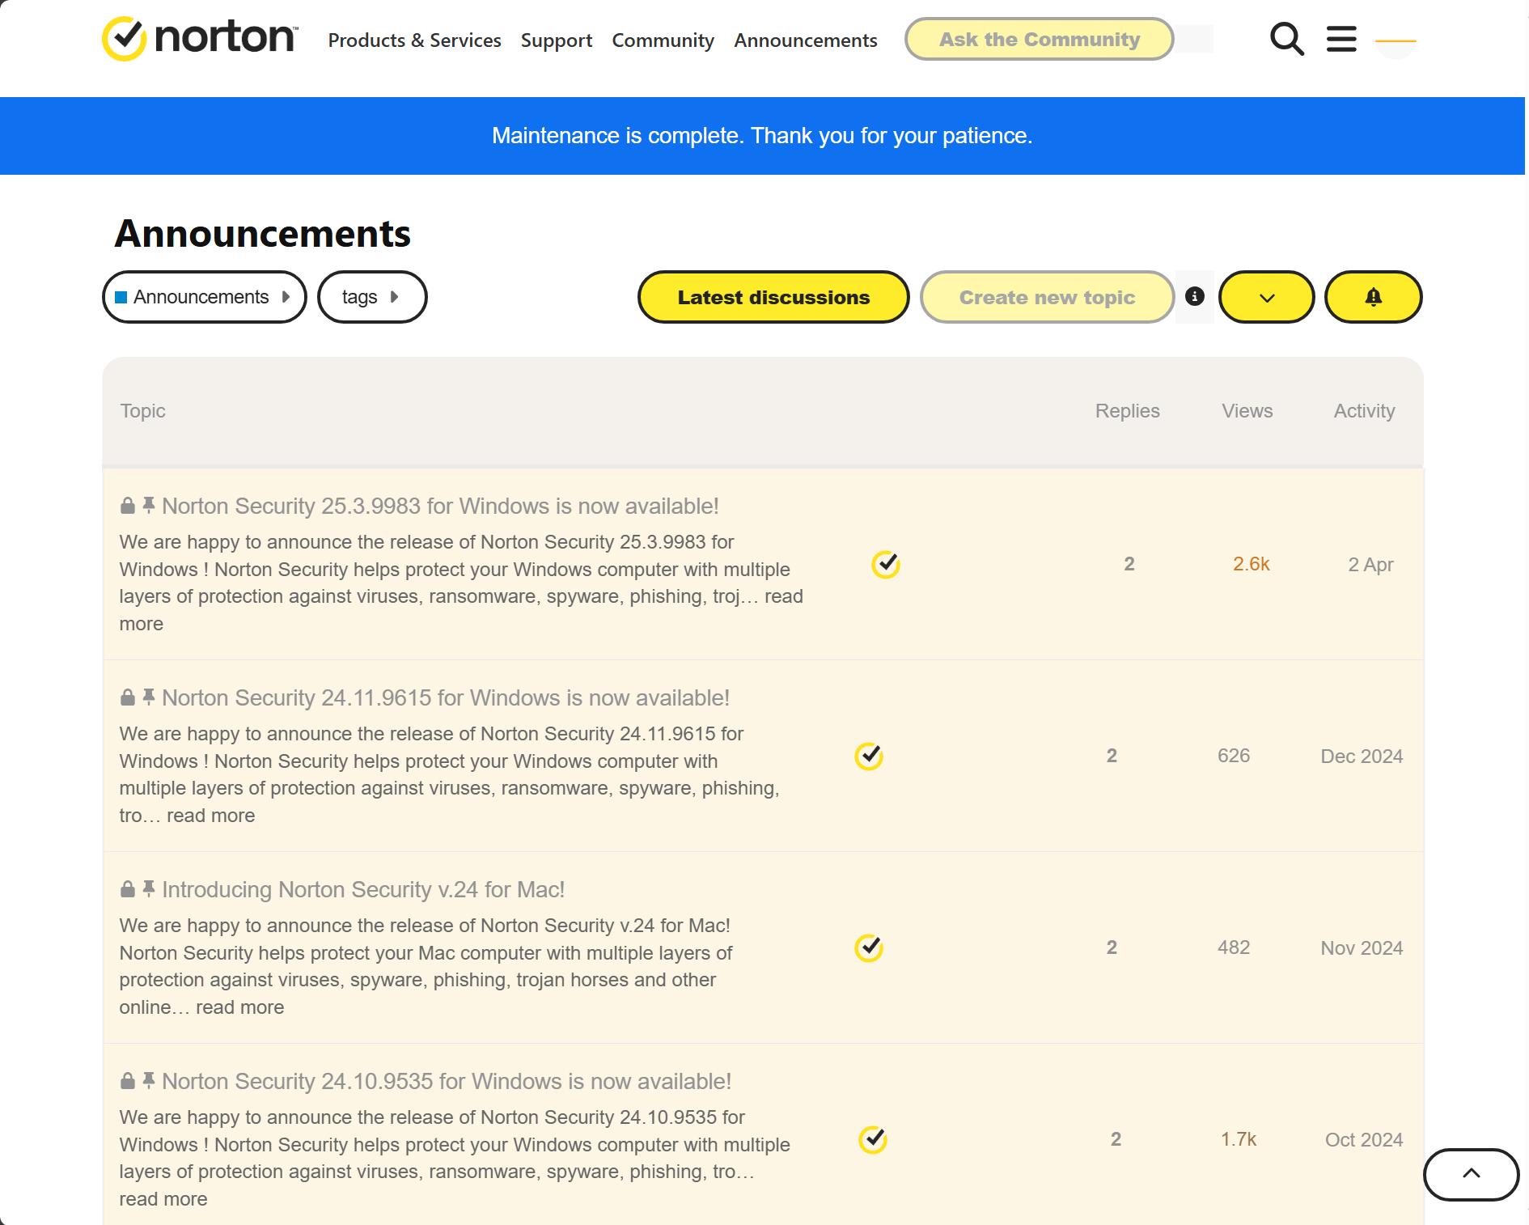The image size is (1529, 1225).
Task: Select Latest discussions button
Action: point(773,297)
